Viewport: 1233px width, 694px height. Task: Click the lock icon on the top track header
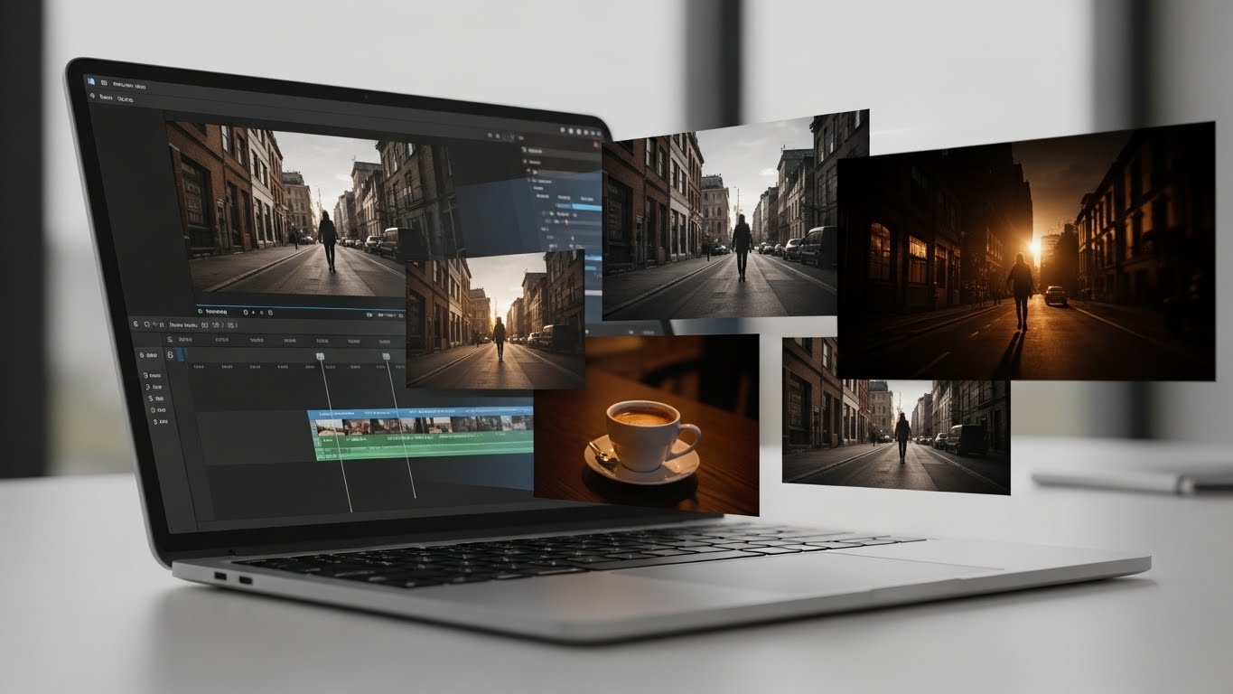pos(169,355)
